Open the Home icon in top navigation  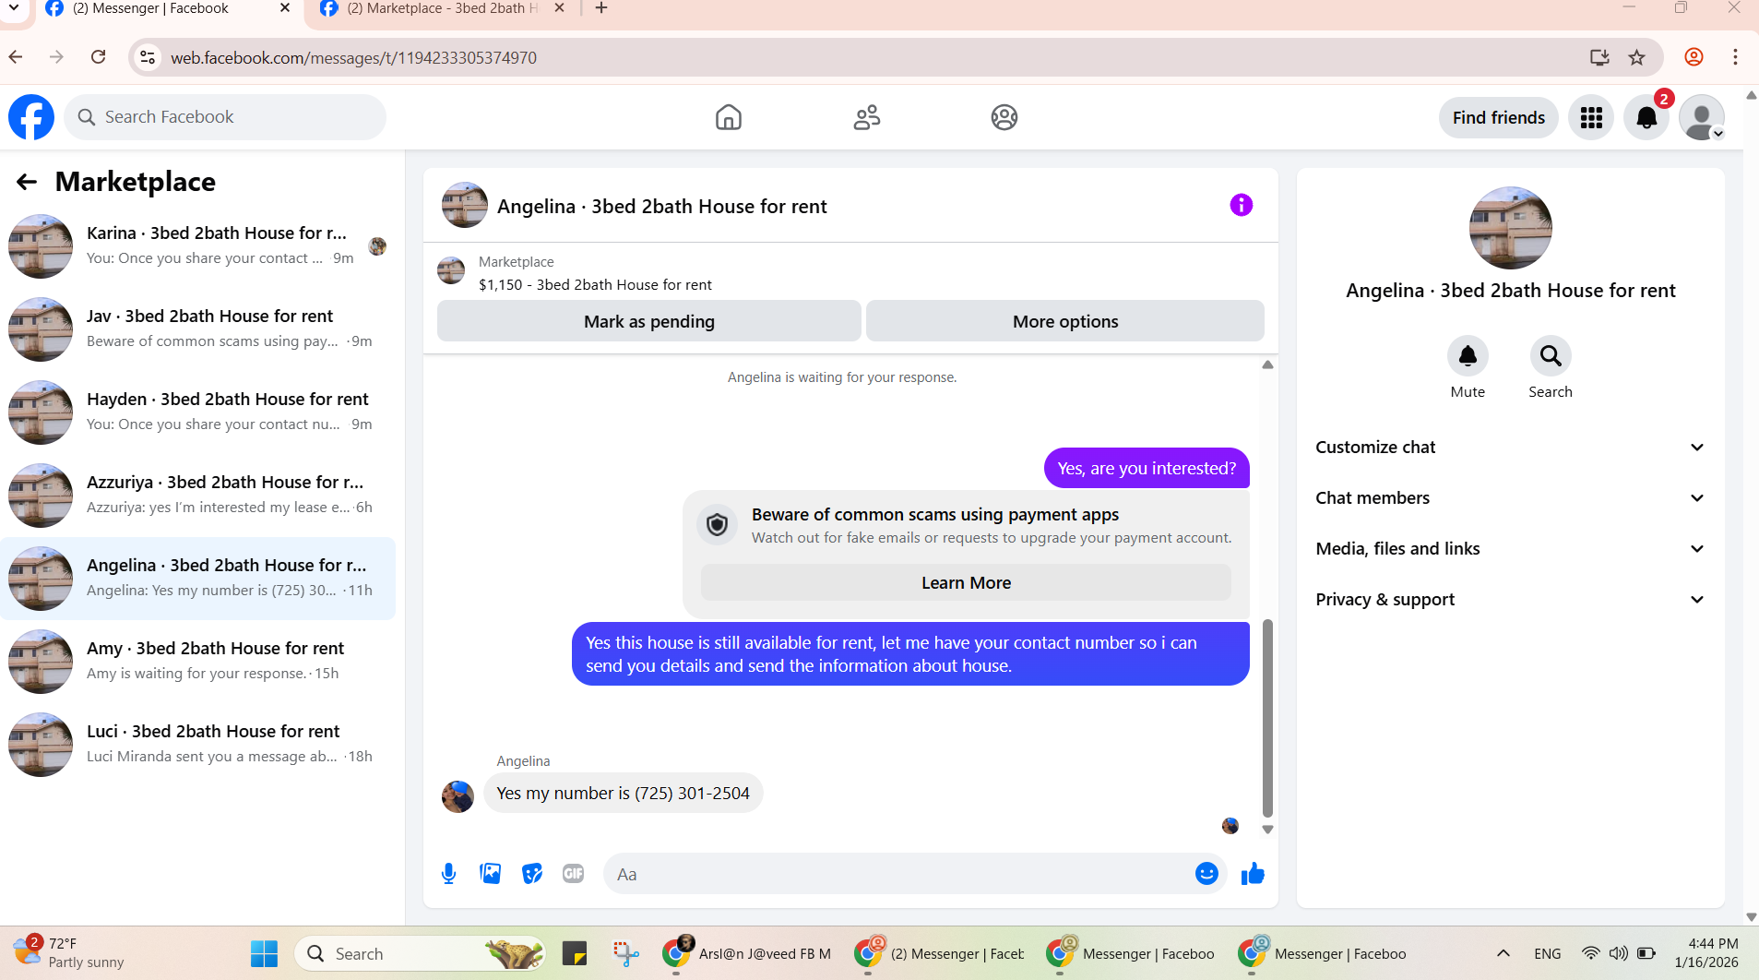(x=728, y=117)
